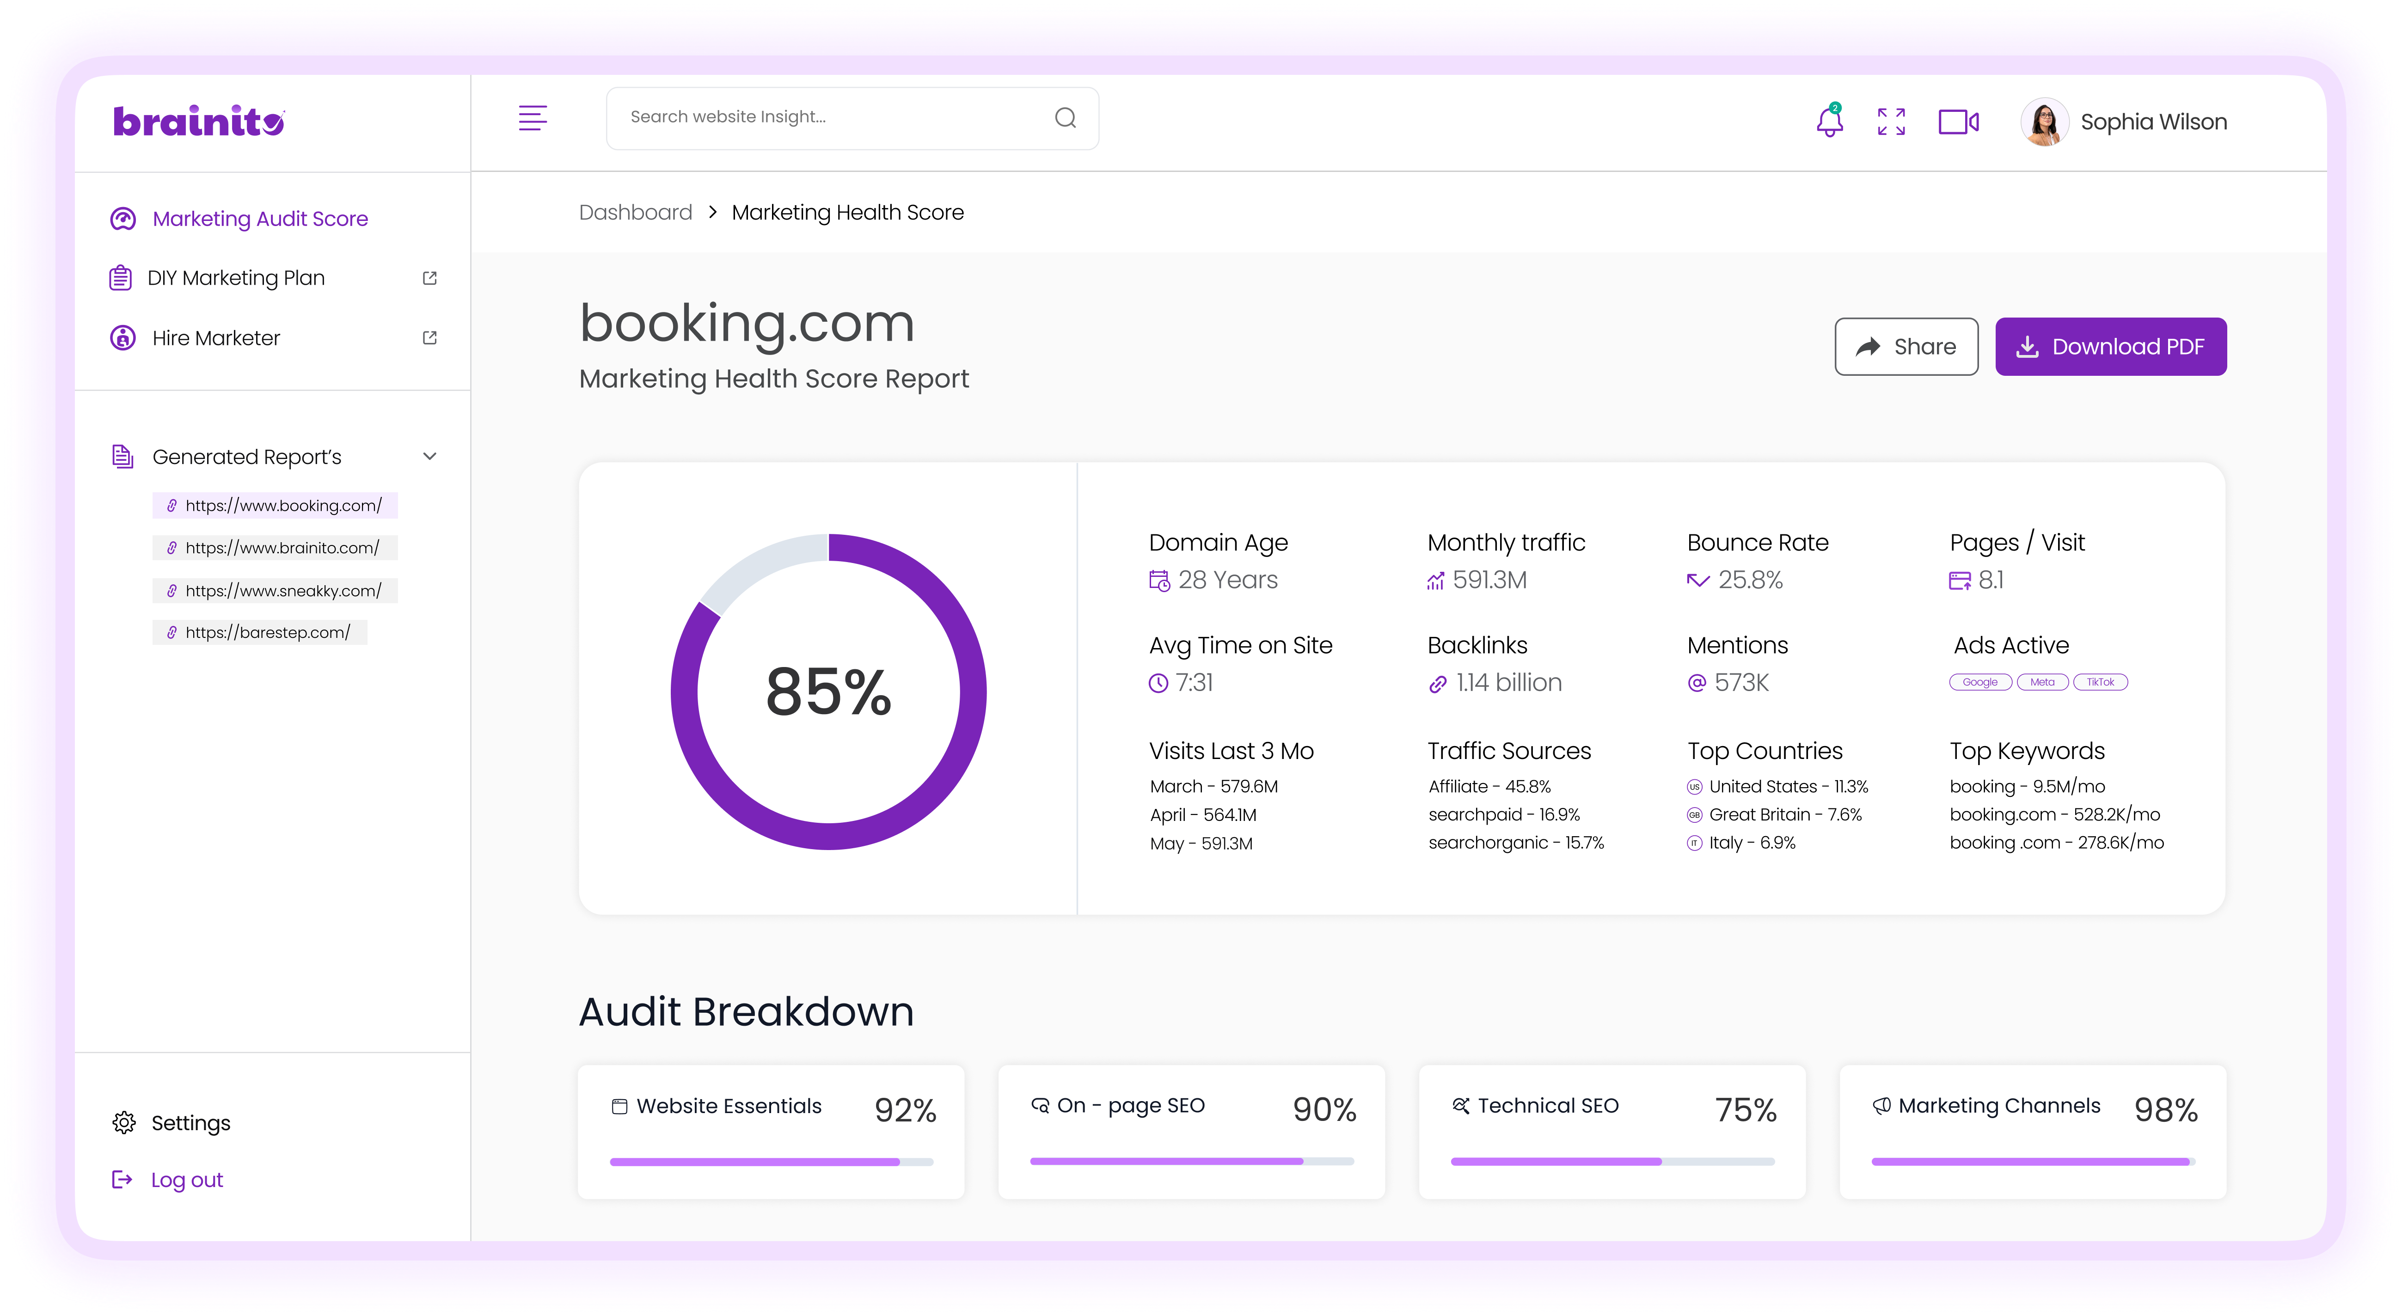This screenshot has height=1316, width=2402.
Task: Click the On - page SEO icon
Action: pos(1040,1105)
